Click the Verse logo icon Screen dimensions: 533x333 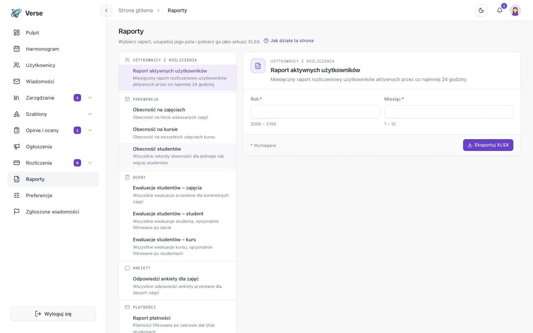pyautogui.click(x=16, y=13)
